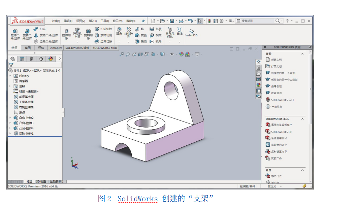Click the Undo arrow icon
This screenshot has height=208, width=355.
click(190, 21)
